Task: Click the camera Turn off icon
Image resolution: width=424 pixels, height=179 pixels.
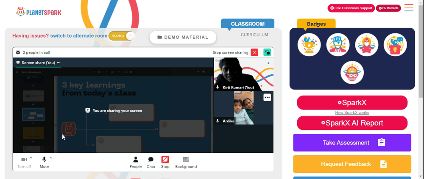Action: coord(24,160)
